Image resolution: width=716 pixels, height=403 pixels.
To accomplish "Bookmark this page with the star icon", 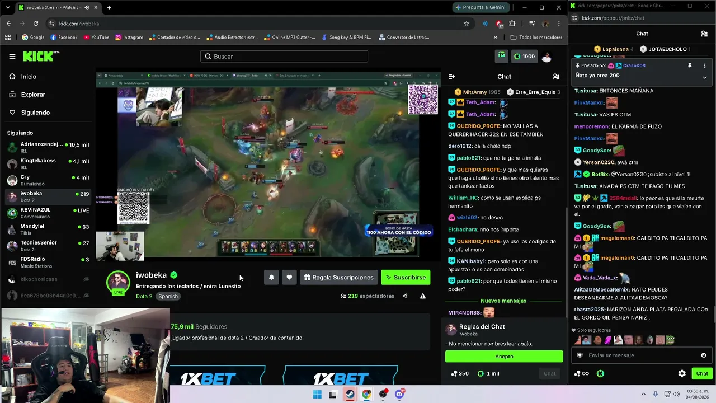I will (467, 24).
